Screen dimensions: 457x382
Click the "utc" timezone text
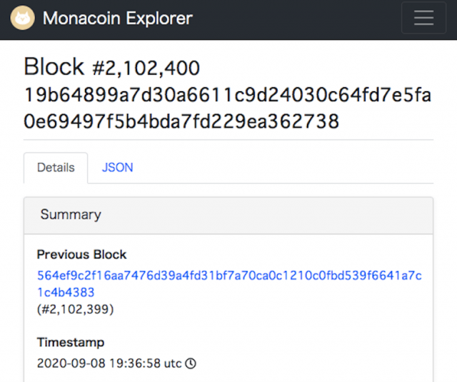[x=173, y=363]
